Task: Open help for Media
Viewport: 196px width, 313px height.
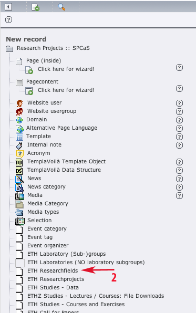Action: click(x=179, y=195)
